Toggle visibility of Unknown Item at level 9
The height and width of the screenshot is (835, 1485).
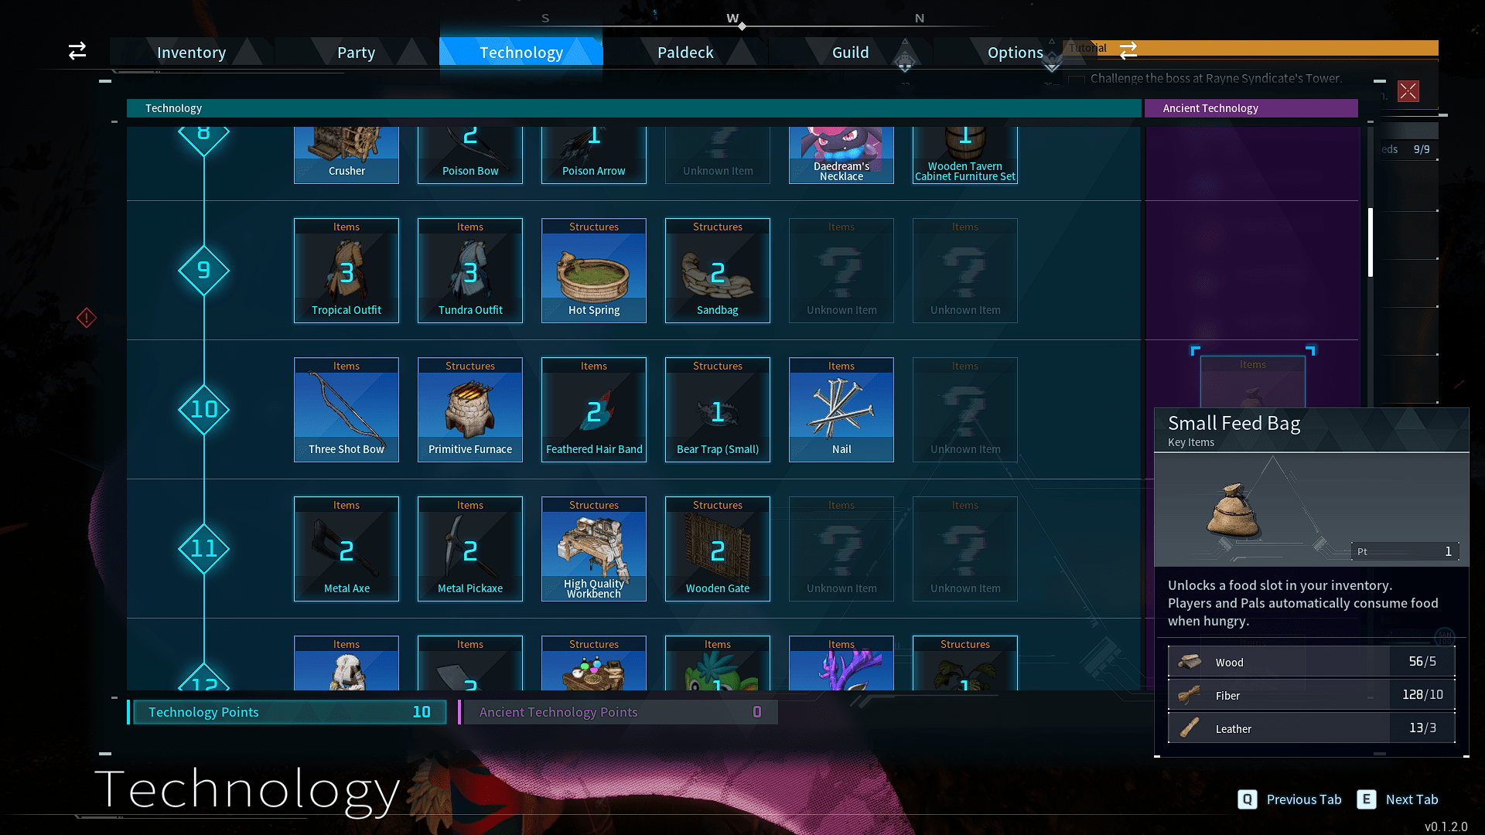coord(841,269)
